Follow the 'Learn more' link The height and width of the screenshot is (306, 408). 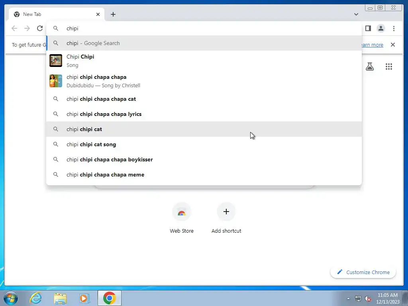pyautogui.click(x=373, y=45)
